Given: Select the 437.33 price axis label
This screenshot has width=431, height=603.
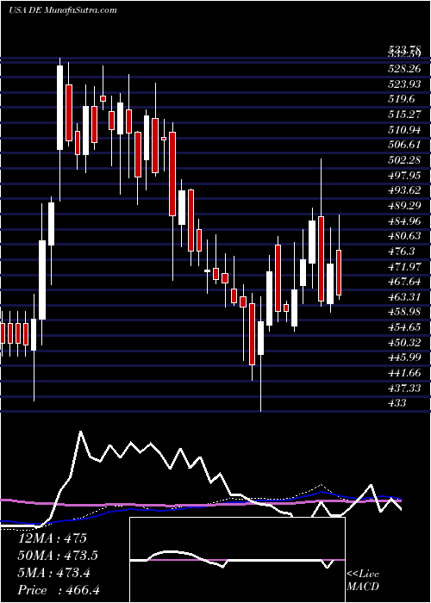Looking at the screenshot, I should pos(406,389).
